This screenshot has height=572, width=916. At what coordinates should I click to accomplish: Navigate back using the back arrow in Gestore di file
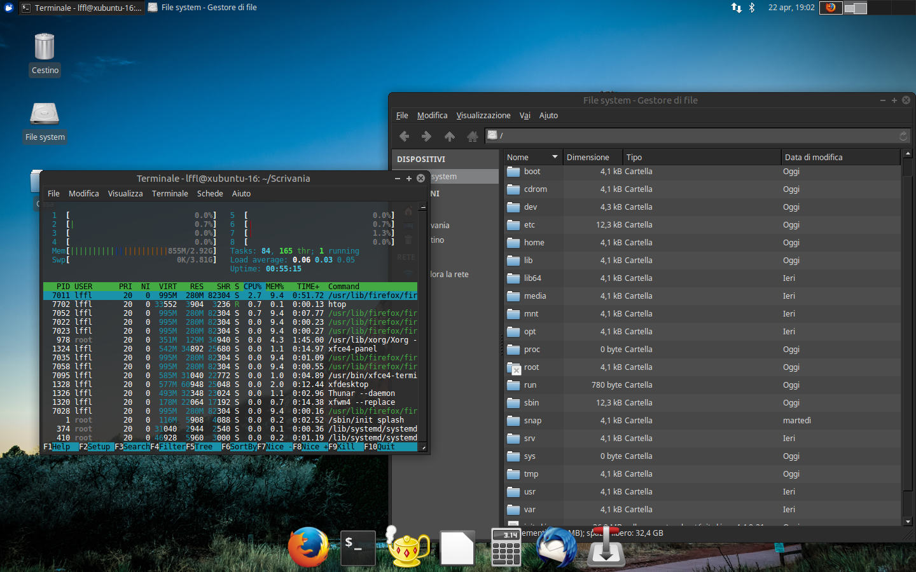(x=404, y=135)
